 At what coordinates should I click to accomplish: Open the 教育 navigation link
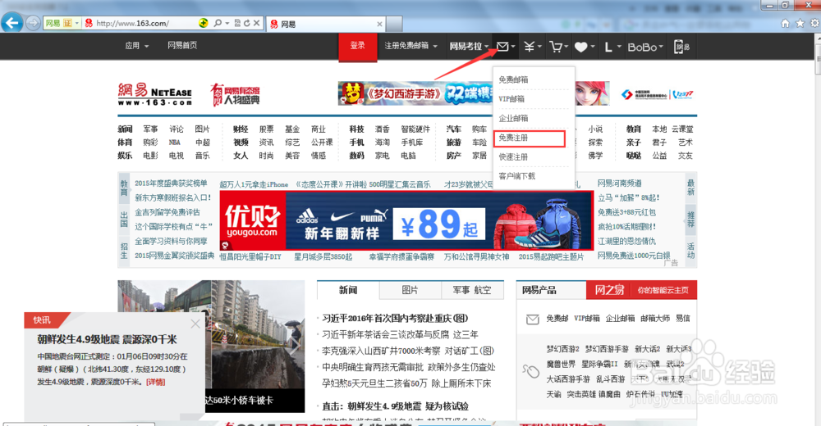coord(634,129)
